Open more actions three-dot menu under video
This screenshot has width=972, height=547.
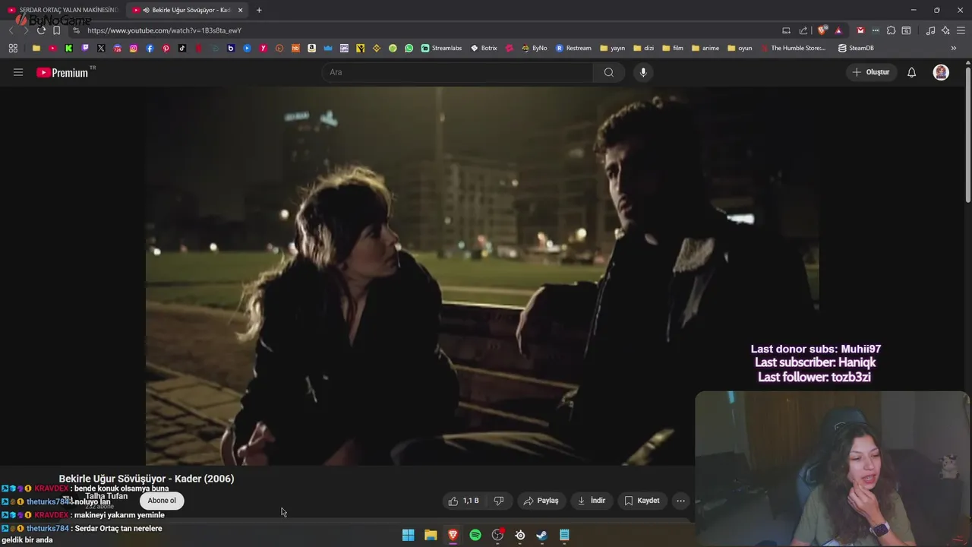coord(680,501)
